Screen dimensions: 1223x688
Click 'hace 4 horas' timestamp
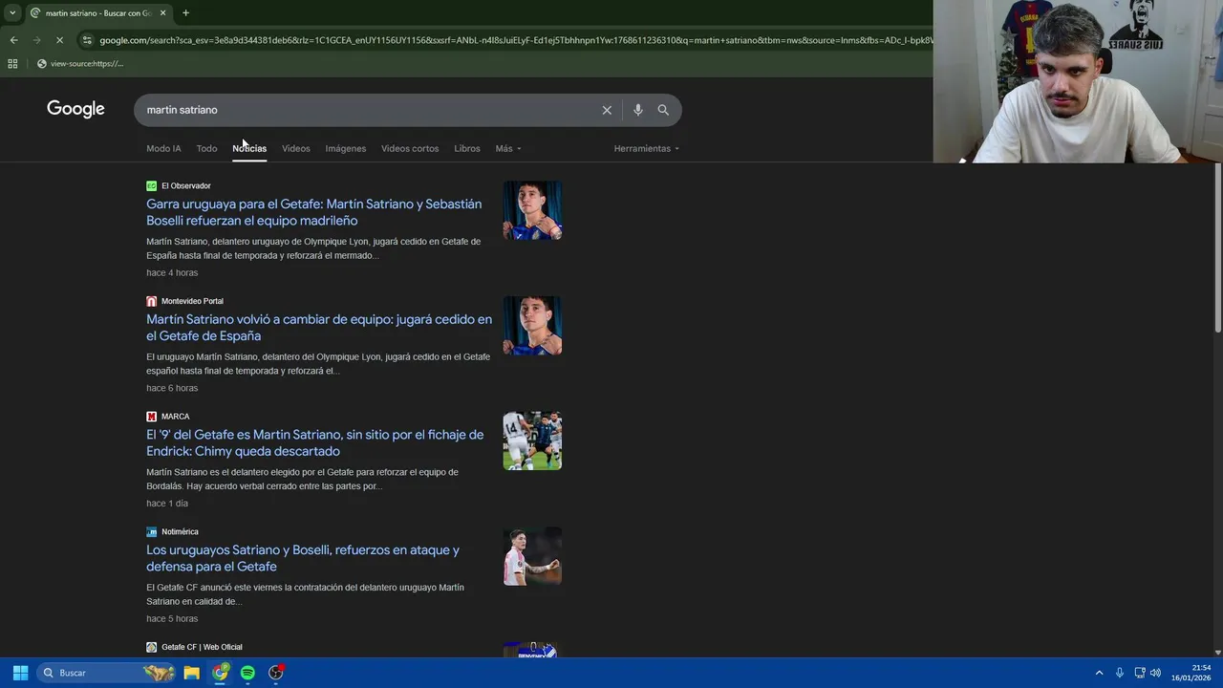(x=172, y=272)
